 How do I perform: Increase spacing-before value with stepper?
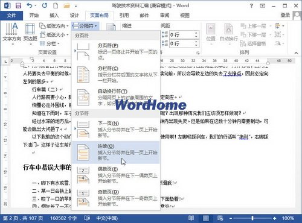tap(196, 33)
